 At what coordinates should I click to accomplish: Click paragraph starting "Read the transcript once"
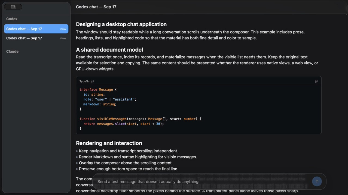tap(197, 63)
